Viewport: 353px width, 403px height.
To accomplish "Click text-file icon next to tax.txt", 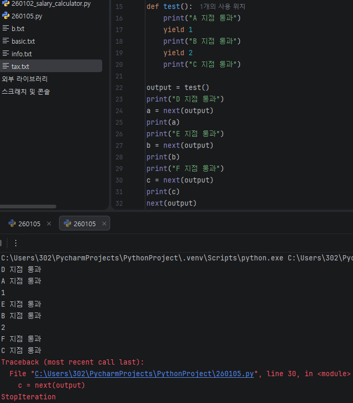I will pyautogui.click(x=6, y=66).
